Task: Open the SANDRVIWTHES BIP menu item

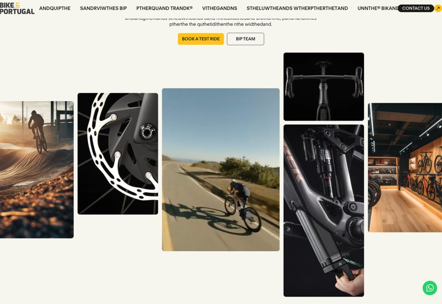Action: 104,8
